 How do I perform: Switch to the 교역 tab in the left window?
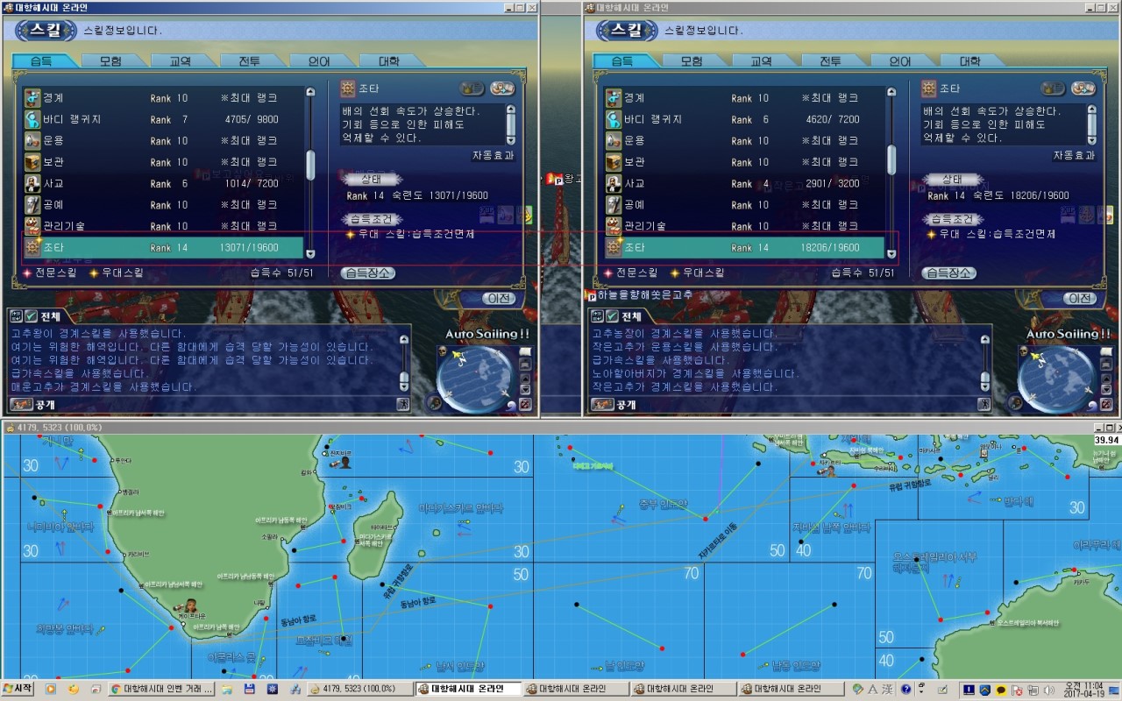pos(180,61)
